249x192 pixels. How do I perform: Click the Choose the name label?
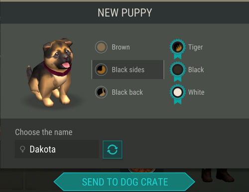click(44, 132)
